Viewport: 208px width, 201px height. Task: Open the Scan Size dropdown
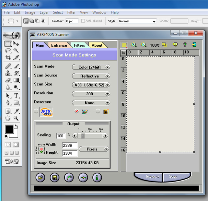click(x=91, y=85)
